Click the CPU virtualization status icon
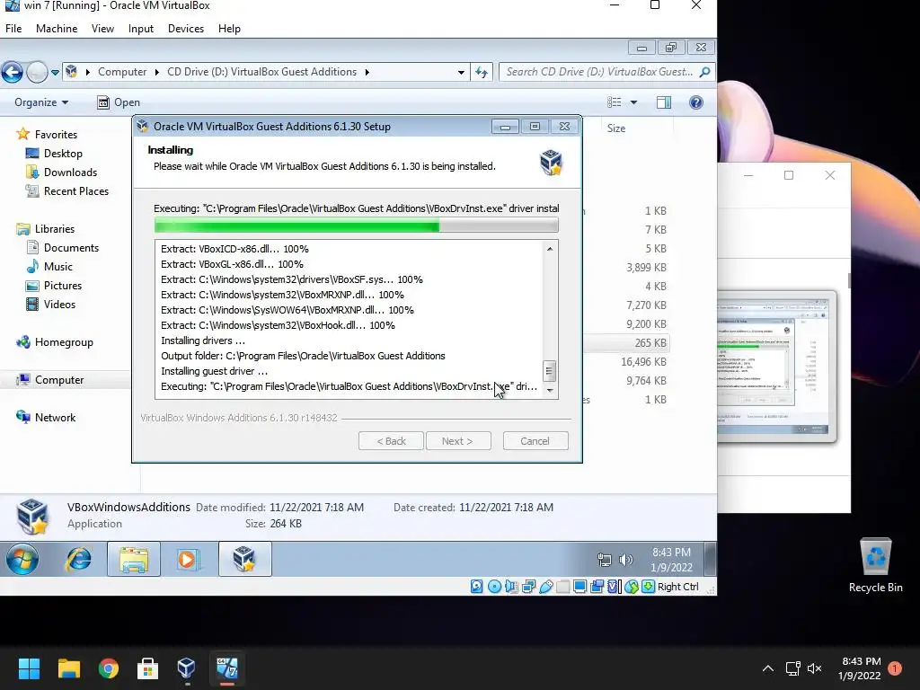 pyautogui.click(x=614, y=586)
